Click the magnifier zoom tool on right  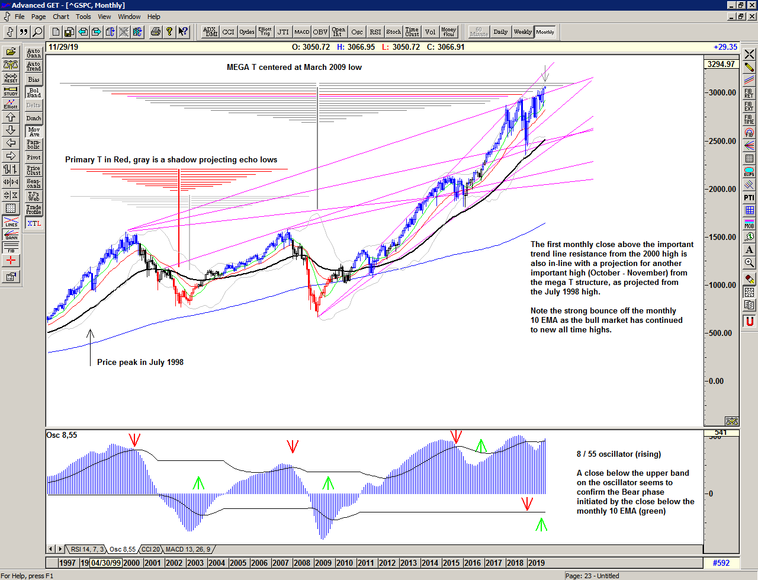749,262
